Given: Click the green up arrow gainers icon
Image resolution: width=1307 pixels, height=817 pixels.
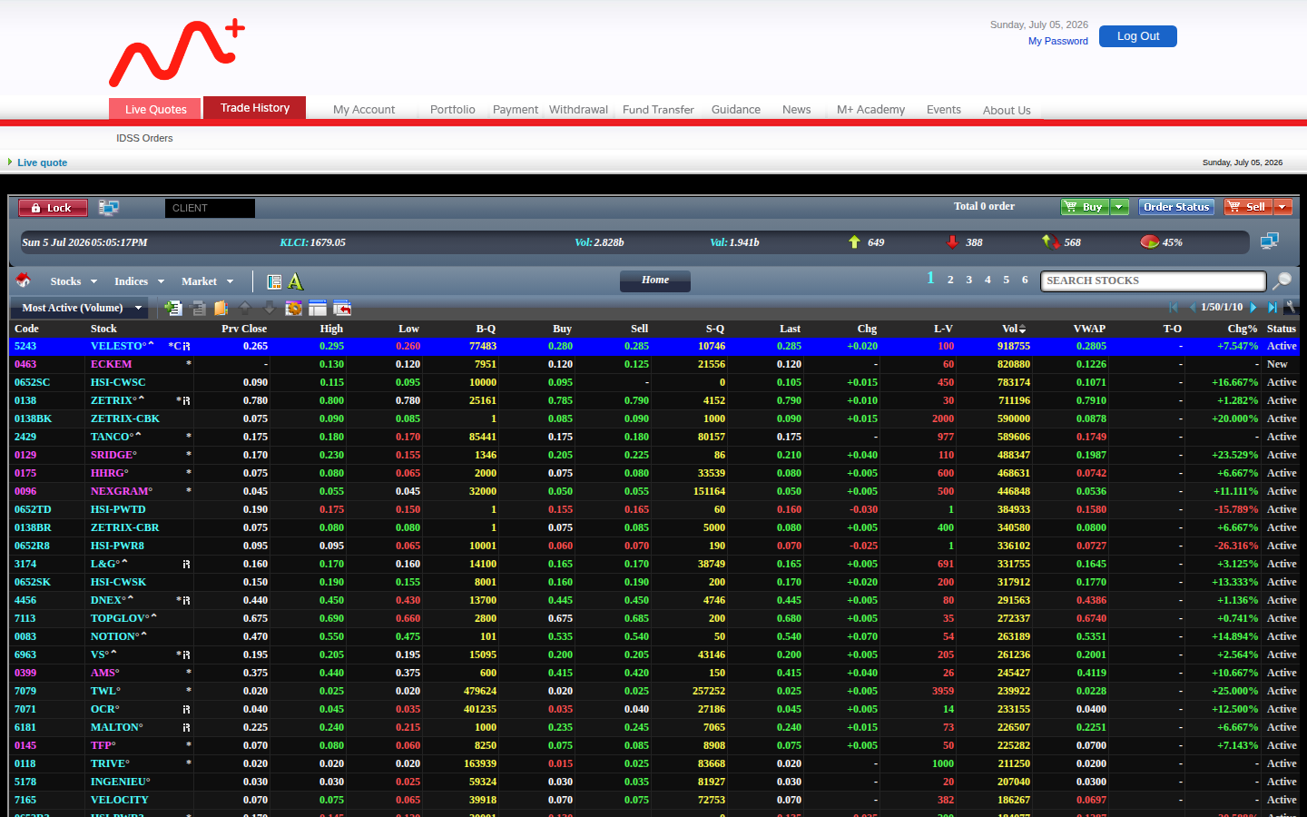Looking at the screenshot, I should (x=854, y=241).
